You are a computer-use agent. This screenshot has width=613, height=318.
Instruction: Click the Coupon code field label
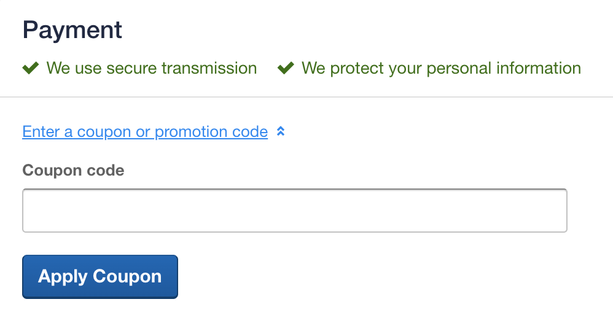73,170
